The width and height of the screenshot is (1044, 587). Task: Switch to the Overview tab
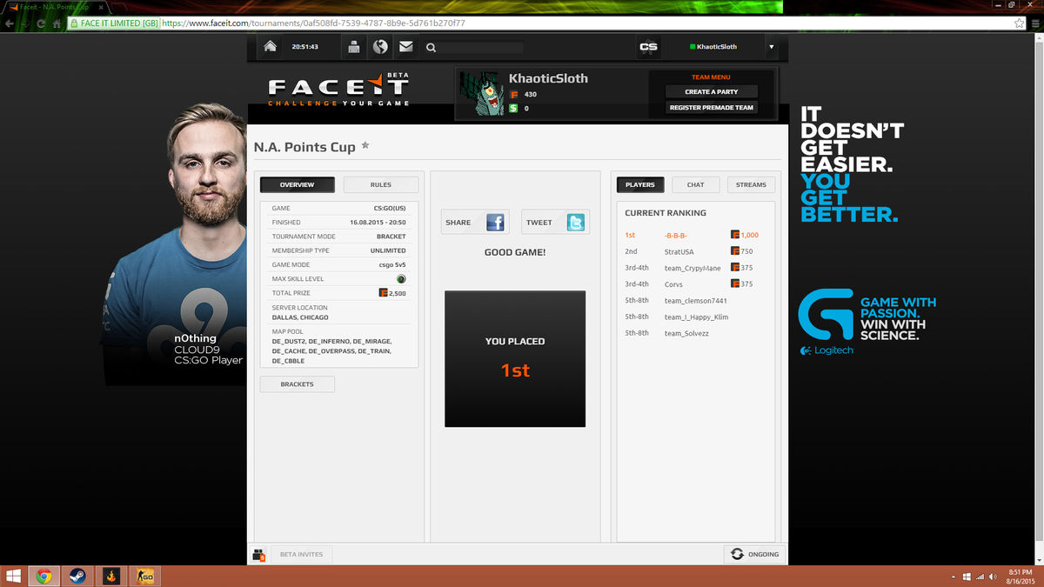click(298, 184)
